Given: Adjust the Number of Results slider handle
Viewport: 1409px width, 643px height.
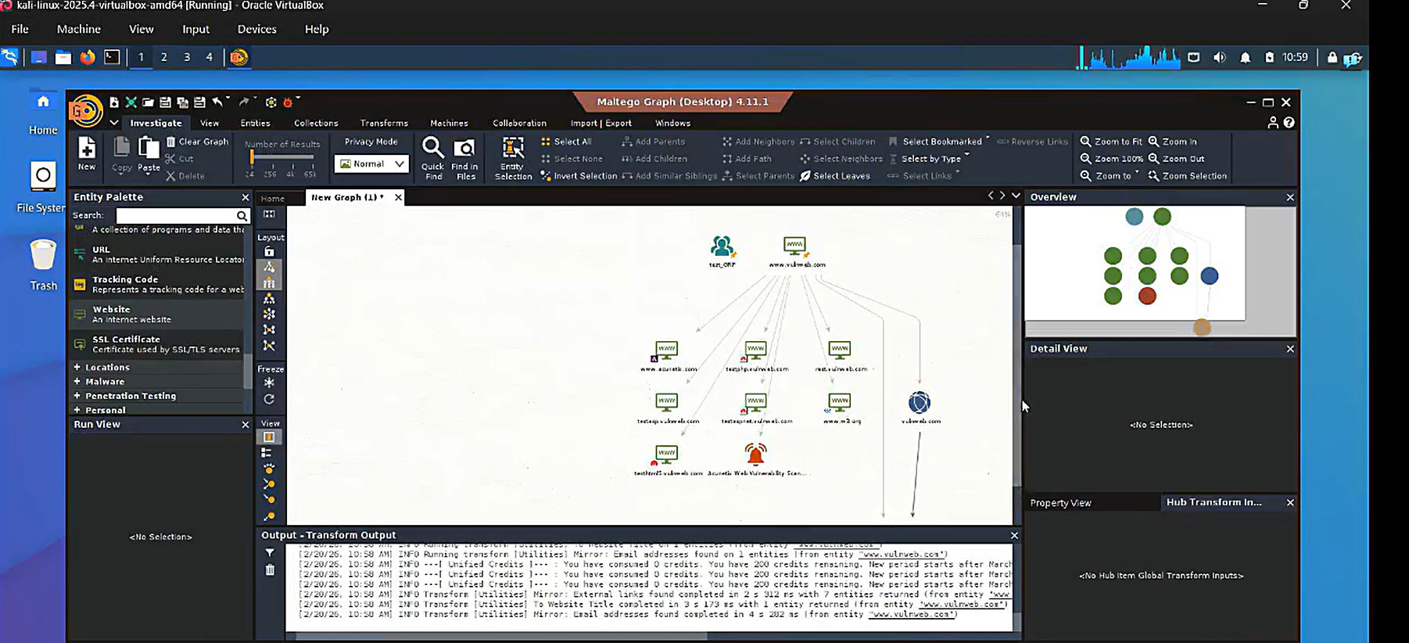Looking at the screenshot, I should (252, 157).
